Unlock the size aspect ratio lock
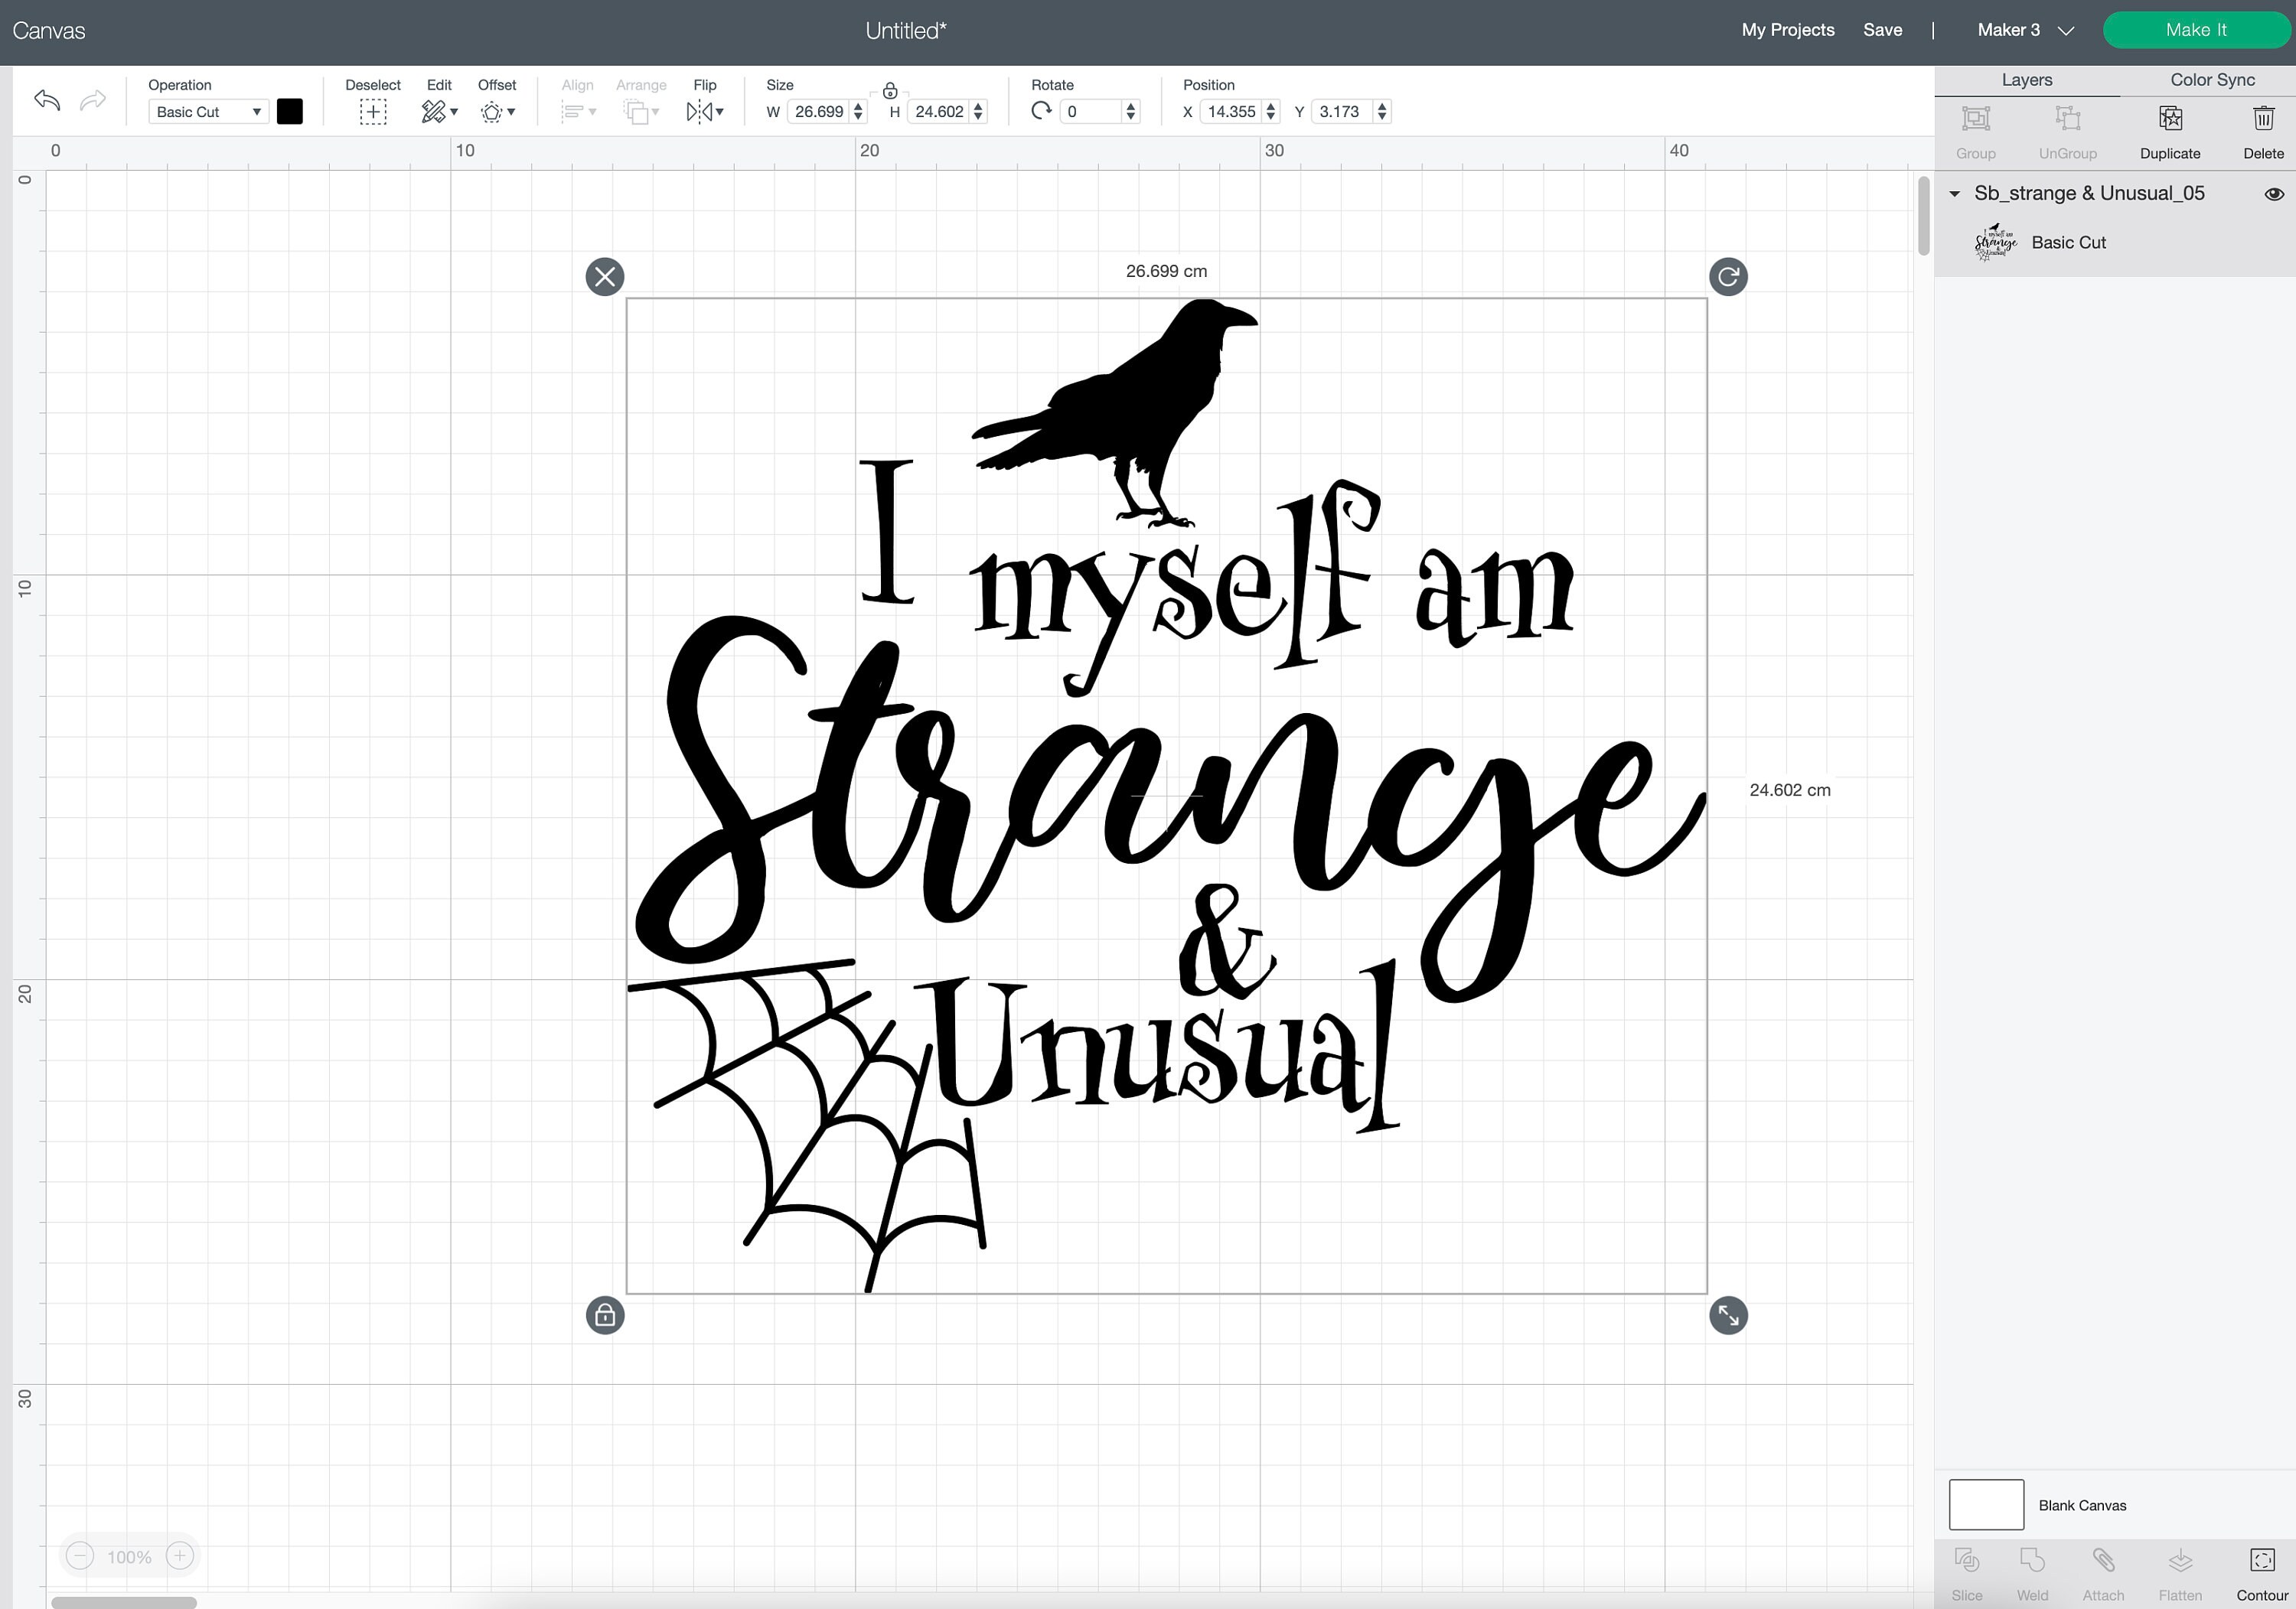The width and height of the screenshot is (2296, 1609). coord(889,91)
